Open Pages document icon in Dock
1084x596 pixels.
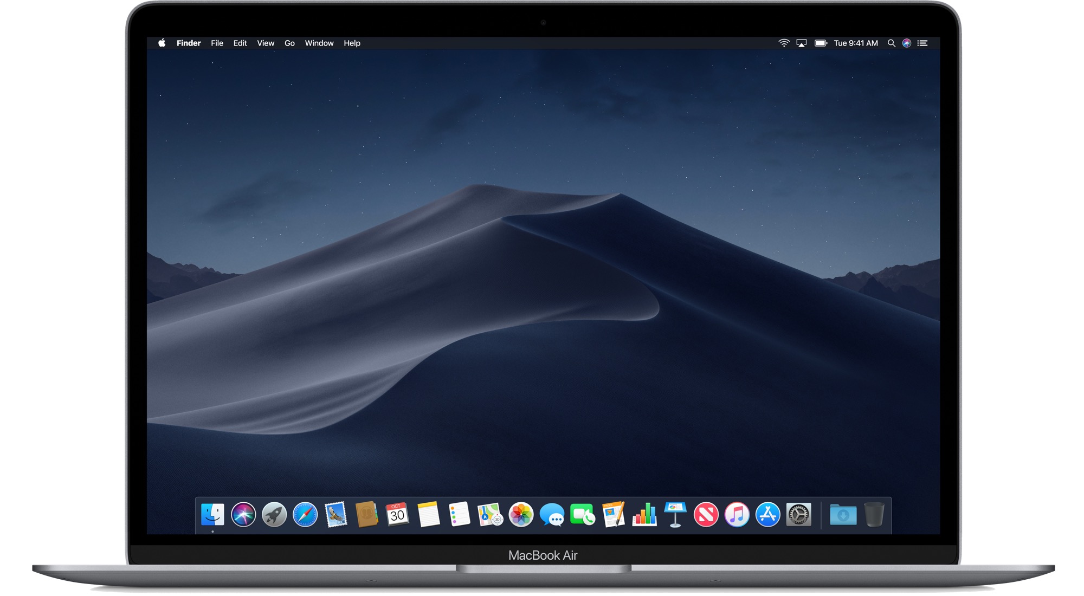(614, 514)
